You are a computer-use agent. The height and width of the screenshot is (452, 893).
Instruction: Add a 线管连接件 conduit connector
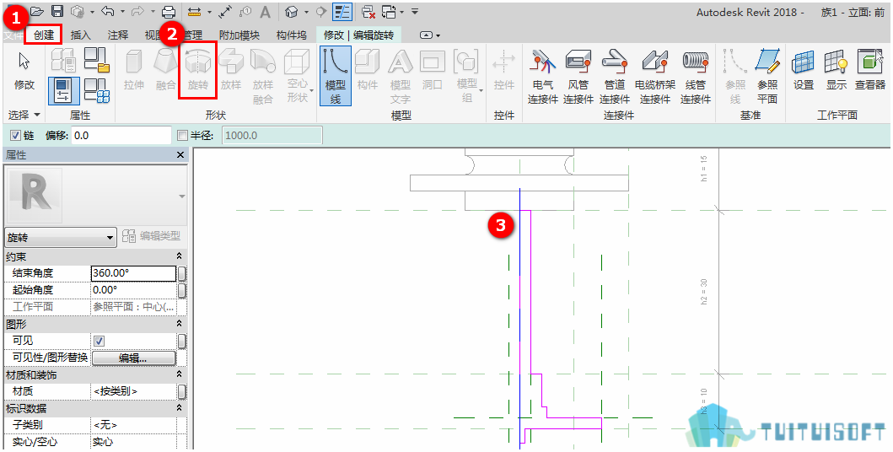pos(696,77)
